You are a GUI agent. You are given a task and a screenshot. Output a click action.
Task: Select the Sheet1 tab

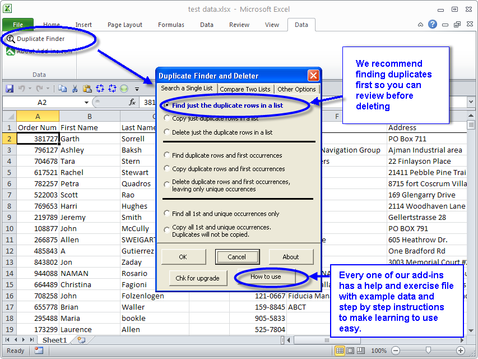pos(54,340)
